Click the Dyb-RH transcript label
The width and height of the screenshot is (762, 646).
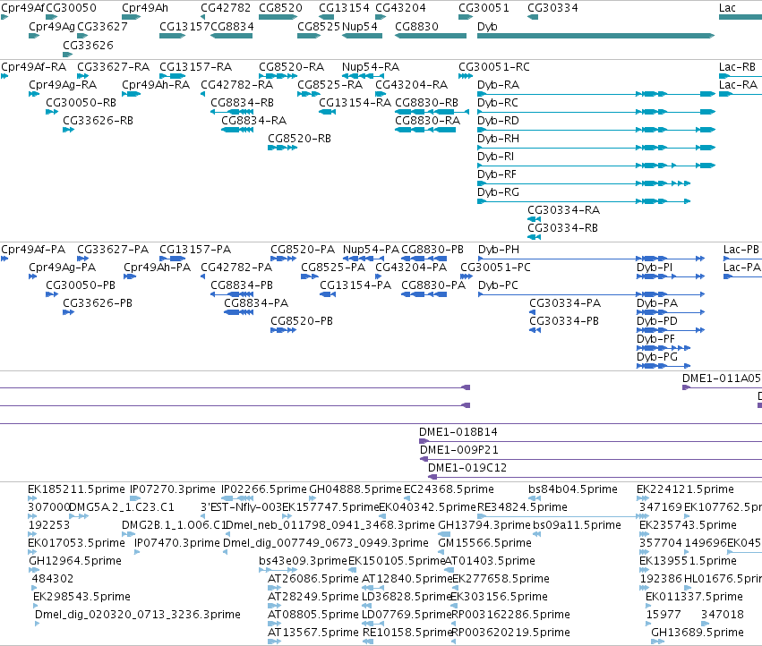pos(498,139)
